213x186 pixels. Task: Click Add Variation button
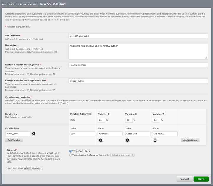[x=190, y=140]
